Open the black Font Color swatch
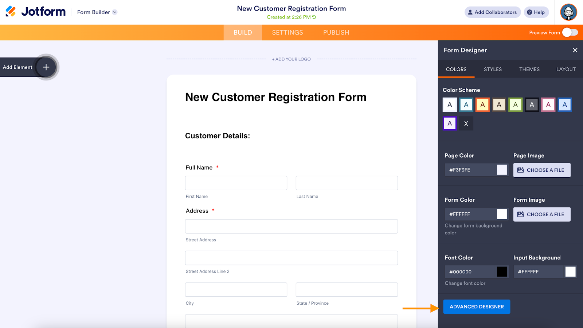 [501, 272]
